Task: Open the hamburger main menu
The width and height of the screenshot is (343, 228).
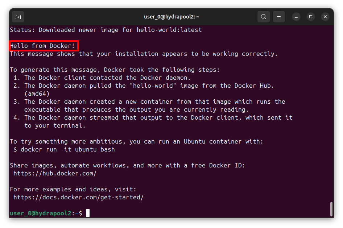Action: pyautogui.click(x=279, y=17)
